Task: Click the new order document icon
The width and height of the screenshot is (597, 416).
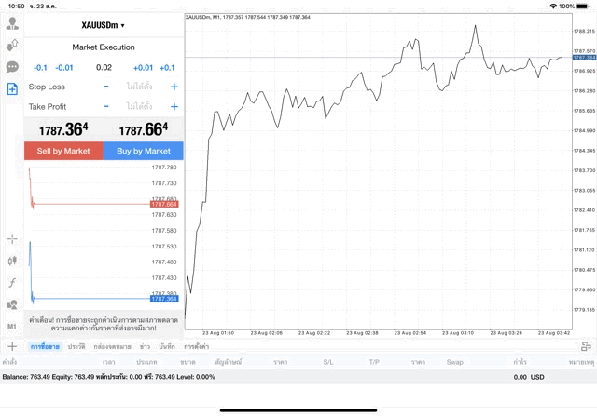Action: click(13, 89)
